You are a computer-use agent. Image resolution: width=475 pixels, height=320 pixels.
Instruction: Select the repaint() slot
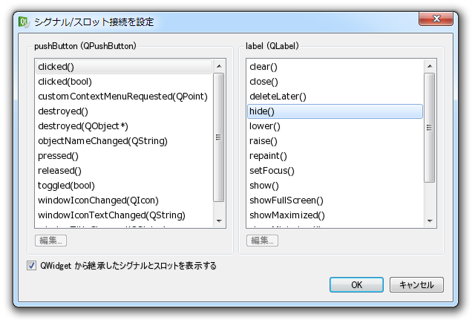pos(335,156)
